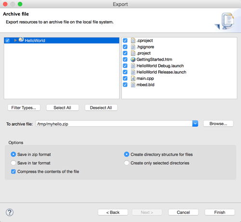Open the archive file path dropdown

195,124
